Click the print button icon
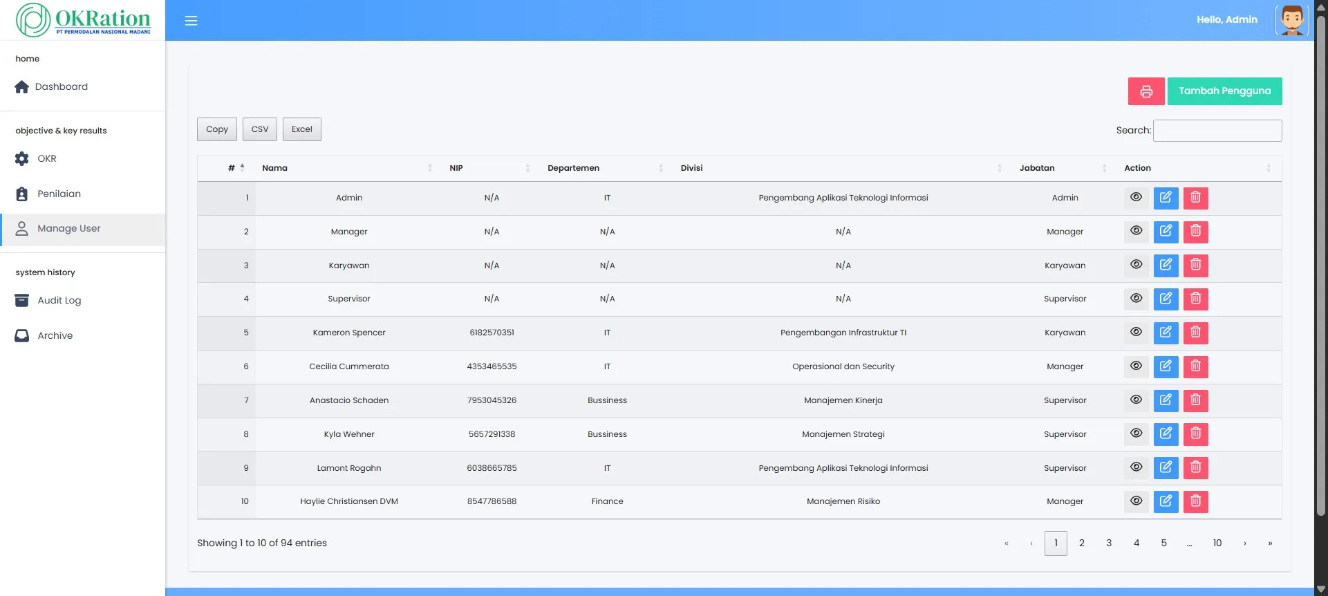 coord(1146,91)
